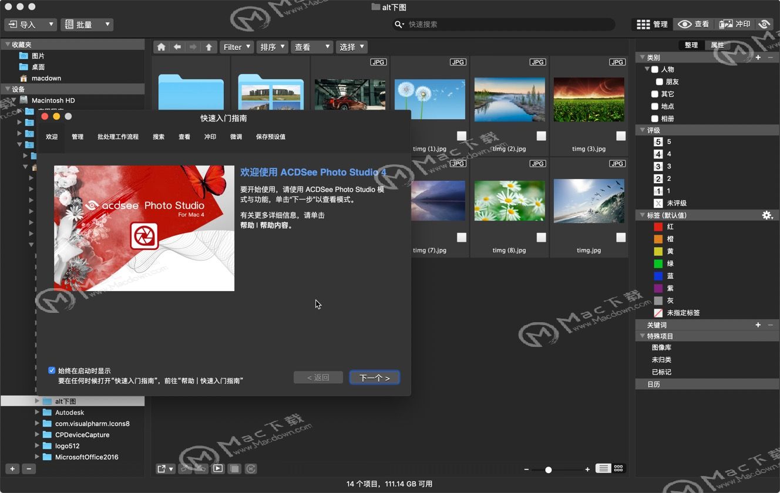Check the 相册 category checkbox
Screen dimensions: 780x493
pyautogui.click(x=655, y=119)
